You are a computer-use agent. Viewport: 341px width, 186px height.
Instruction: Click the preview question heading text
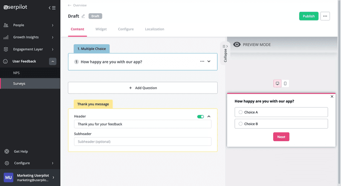pos(264,101)
